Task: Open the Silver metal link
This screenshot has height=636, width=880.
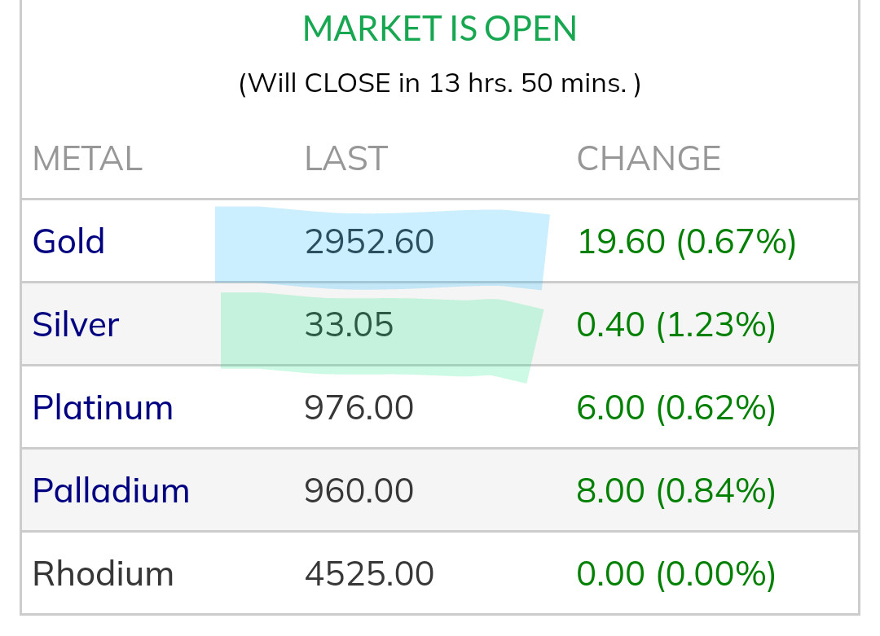Action: click(75, 325)
